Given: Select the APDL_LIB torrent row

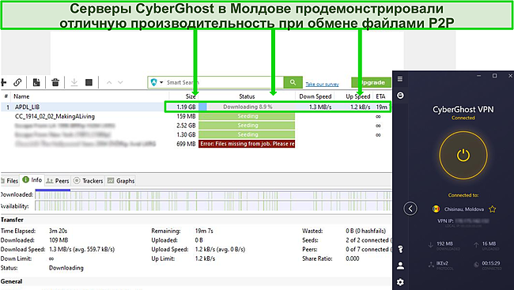Looking at the screenshot, I should click(x=196, y=107).
